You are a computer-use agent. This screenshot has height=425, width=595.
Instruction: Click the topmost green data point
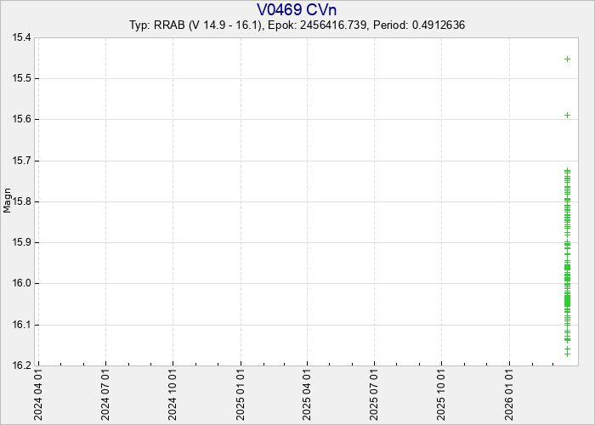[567, 170]
